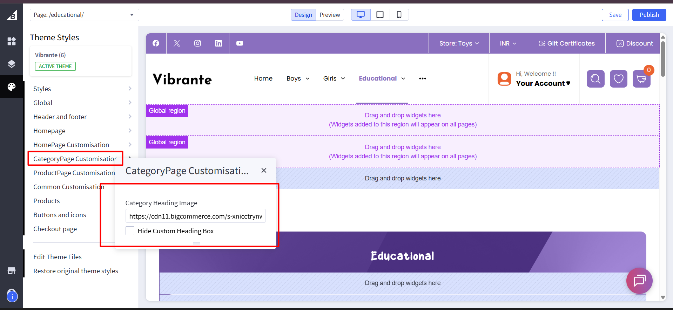Switch to Preview mode
Image resolution: width=673 pixels, height=310 pixels.
pos(330,15)
